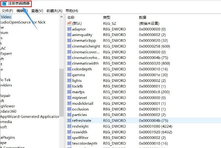The width and height of the screenshot is (221, 148).
Task: Select the gViewer tree key
Action: pyautogui.click(x=8, y=106)
